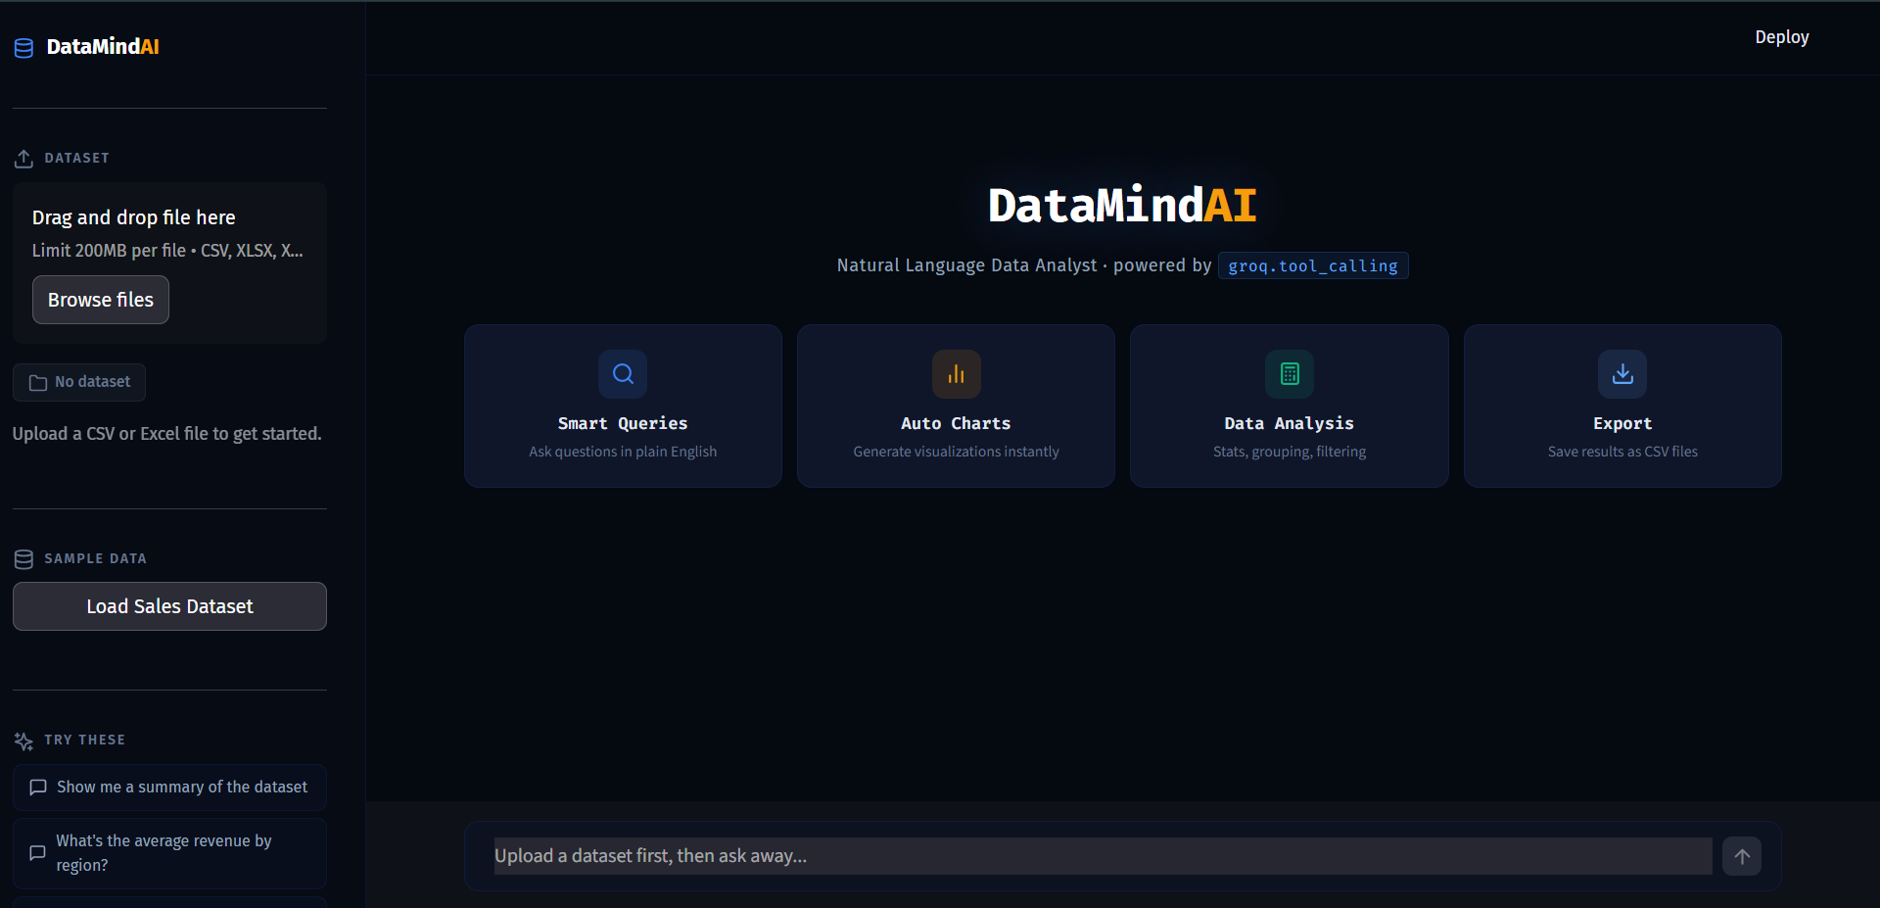Image resolution: width=1880 pixels, height=908 pixels.
Task: Click the sparkle icon beside TRY THESE
Action: tap(23, 741)
